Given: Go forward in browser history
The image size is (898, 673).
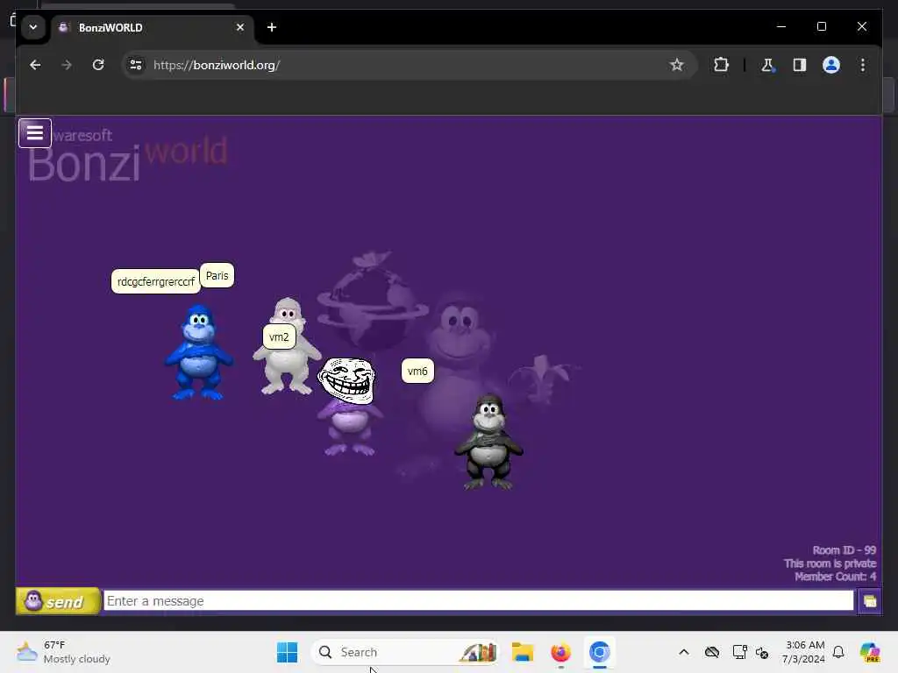Looking at the screenshot, I should coord(67,65).
